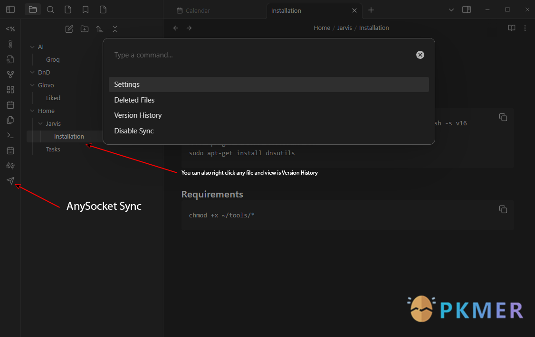Viewport: 535px width, 337px height.
Task: Close the Installation tab
Action: (354, 10)
